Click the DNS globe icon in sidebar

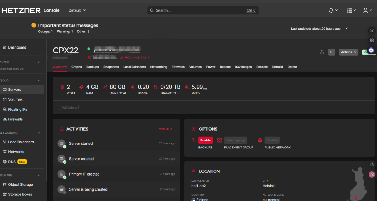5,162
